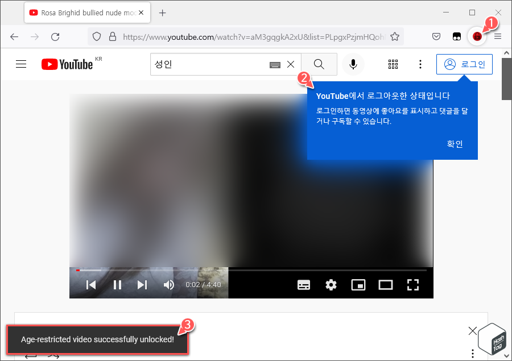Open the YouTube apps grid icon

coord(393,64)
